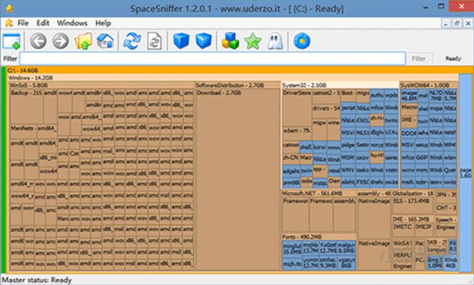Click the Filter button

pos(418,58)
